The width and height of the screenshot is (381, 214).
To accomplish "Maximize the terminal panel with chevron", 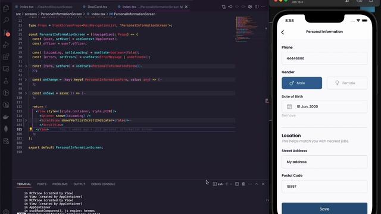I will click(x=257, y=184).
